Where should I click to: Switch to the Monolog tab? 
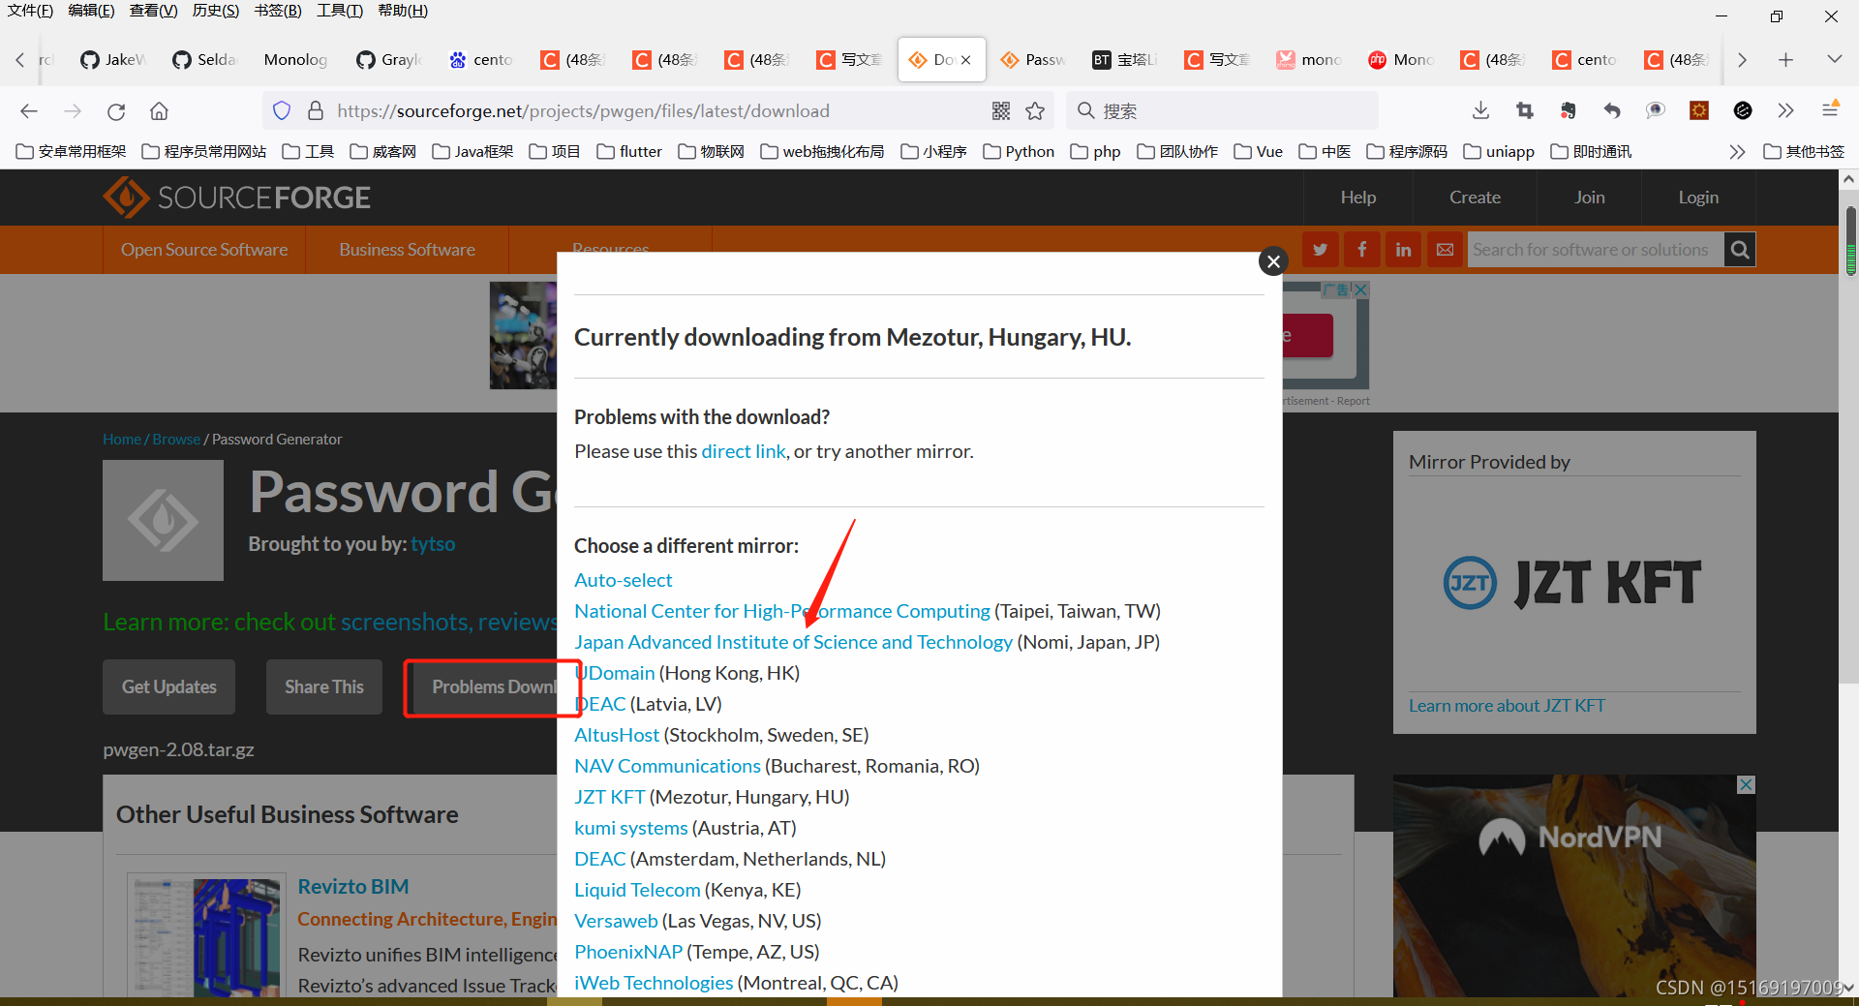pyautogui.click(x=295, y=60)
